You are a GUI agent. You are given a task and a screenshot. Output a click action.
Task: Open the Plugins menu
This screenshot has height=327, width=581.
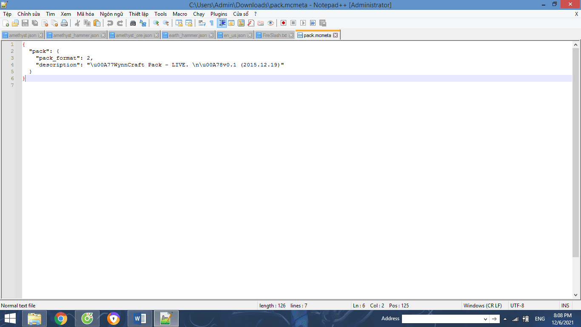pyautogui.click(x=219, y=14)
